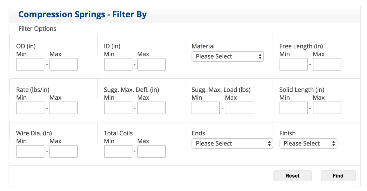Click the Sugg. Max. Load Min field
The height and width of the screenshot is (191, 367).
point(205,108)
